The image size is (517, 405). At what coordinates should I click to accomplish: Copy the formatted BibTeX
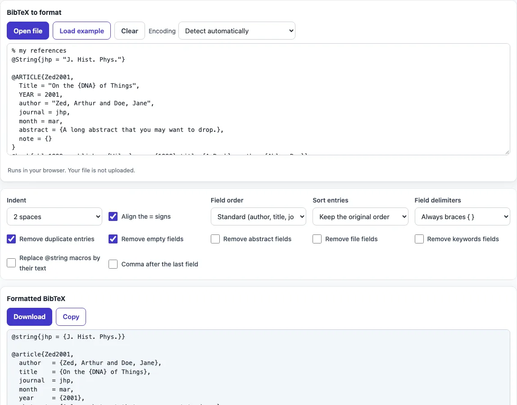[71, 317]
